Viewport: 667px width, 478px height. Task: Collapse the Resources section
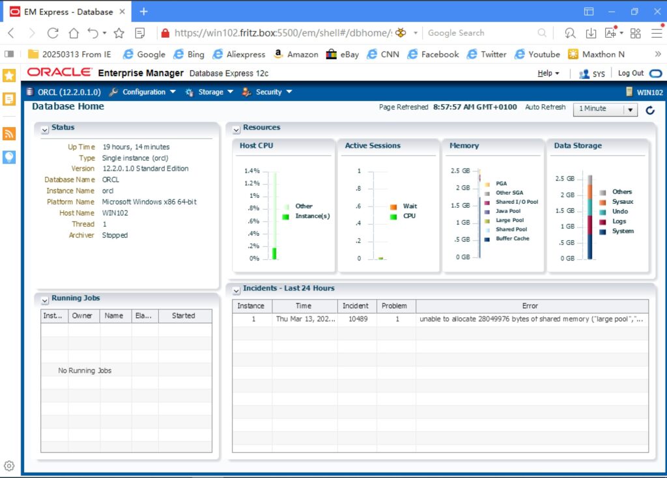pos(236,130)
